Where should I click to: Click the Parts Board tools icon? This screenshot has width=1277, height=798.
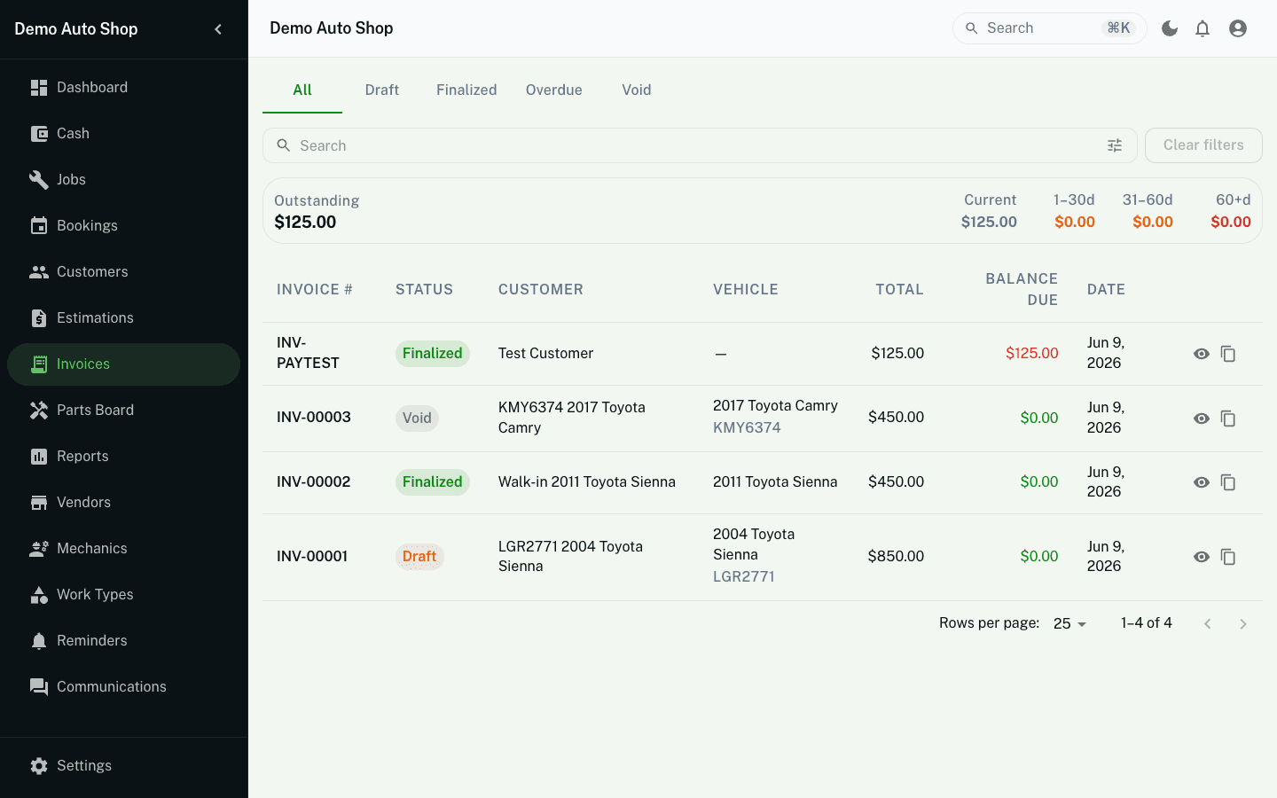pos(39,411)
